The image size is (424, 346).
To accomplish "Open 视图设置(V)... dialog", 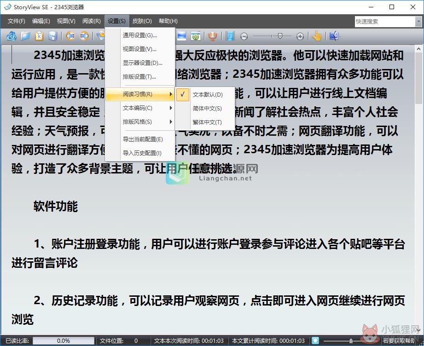I will coord(140,49).
